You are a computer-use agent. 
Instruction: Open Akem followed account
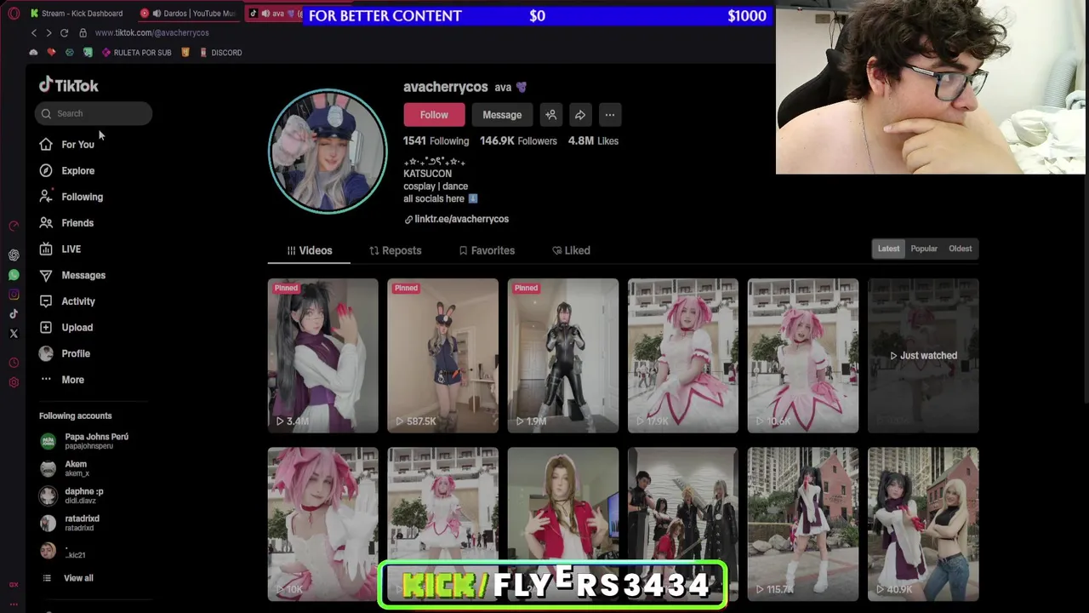(64, 468)
